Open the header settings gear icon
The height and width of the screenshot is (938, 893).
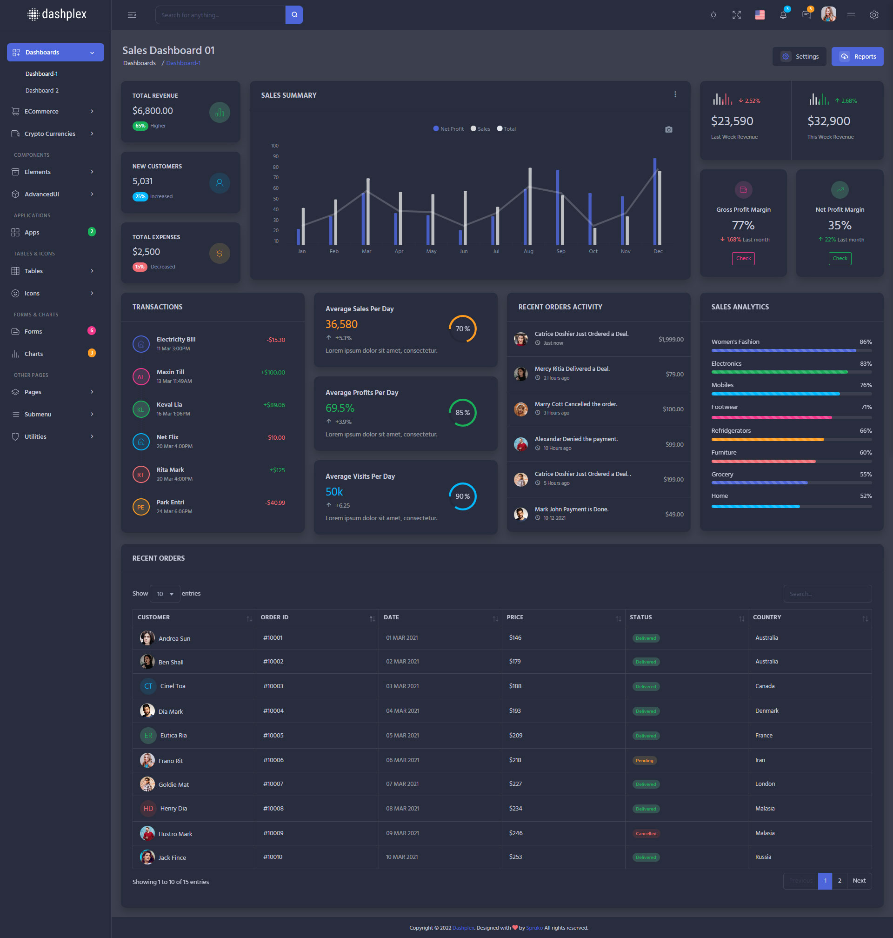point(873,15)
